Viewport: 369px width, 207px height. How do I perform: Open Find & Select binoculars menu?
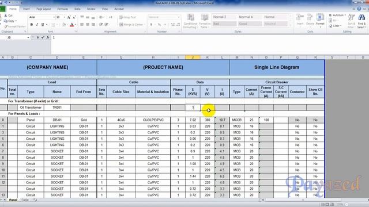coord(362,21)
